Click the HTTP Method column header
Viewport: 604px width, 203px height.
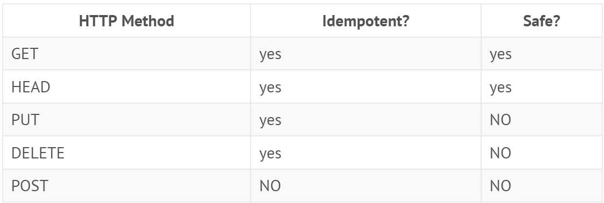126,21
